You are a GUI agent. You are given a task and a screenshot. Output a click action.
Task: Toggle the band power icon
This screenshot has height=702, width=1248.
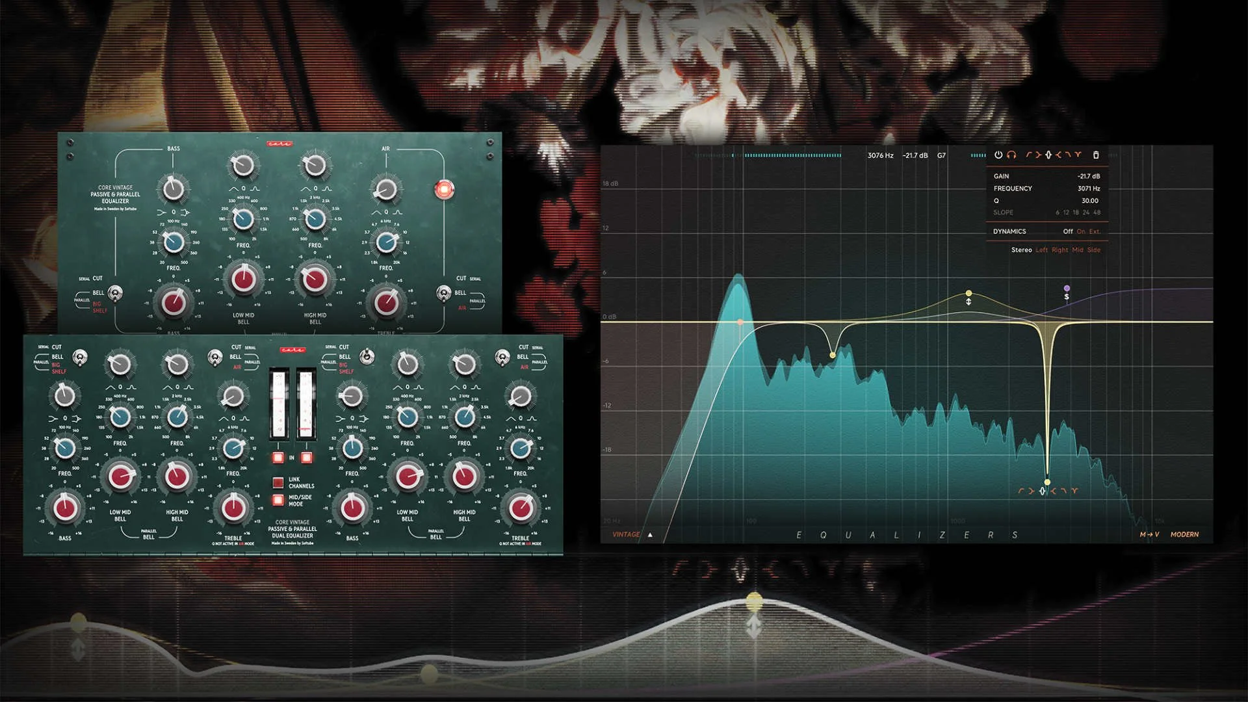(998, 155)
